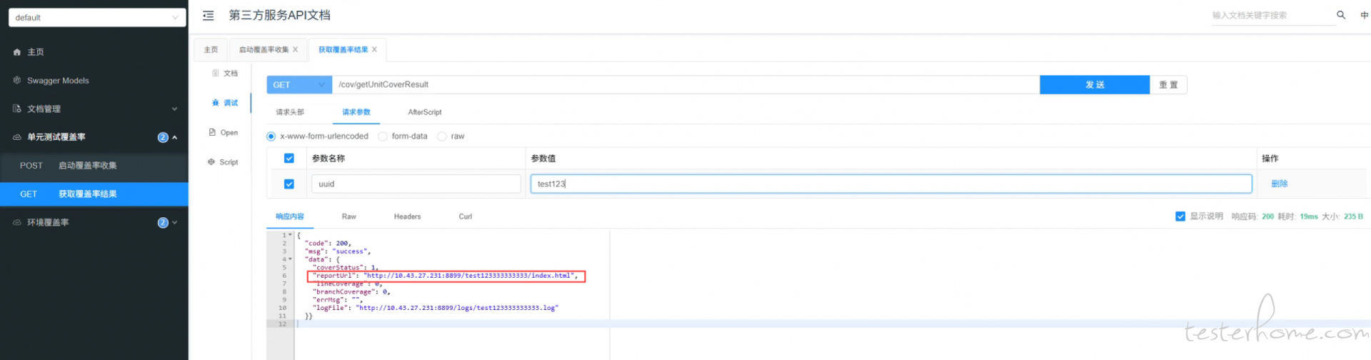Click the search magnifier icon
1371x360 pixels.
pos(1340,15)
